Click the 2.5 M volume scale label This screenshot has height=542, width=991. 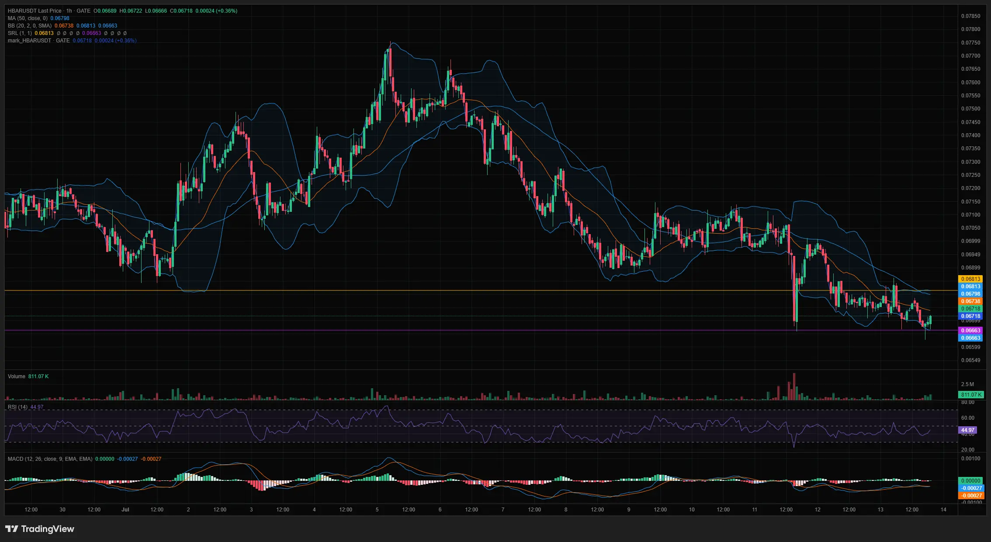967,384
